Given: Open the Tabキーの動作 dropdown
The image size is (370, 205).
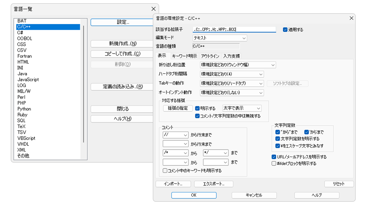Looking at the screenshot, I should [232, 83].
